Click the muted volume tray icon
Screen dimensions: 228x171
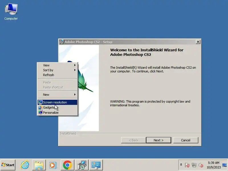201,165
